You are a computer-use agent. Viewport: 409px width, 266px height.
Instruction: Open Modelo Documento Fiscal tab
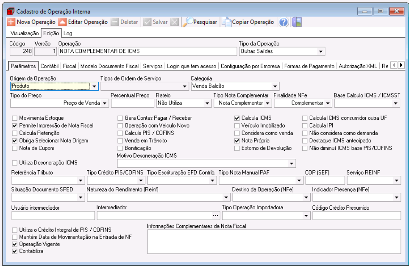(109, 66)
